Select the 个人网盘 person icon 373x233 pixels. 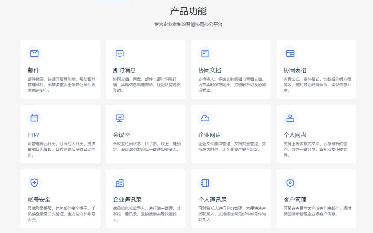290,118
